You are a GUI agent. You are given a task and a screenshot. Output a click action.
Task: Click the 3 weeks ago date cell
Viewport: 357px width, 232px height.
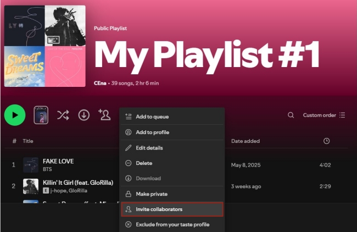(246, 186)
